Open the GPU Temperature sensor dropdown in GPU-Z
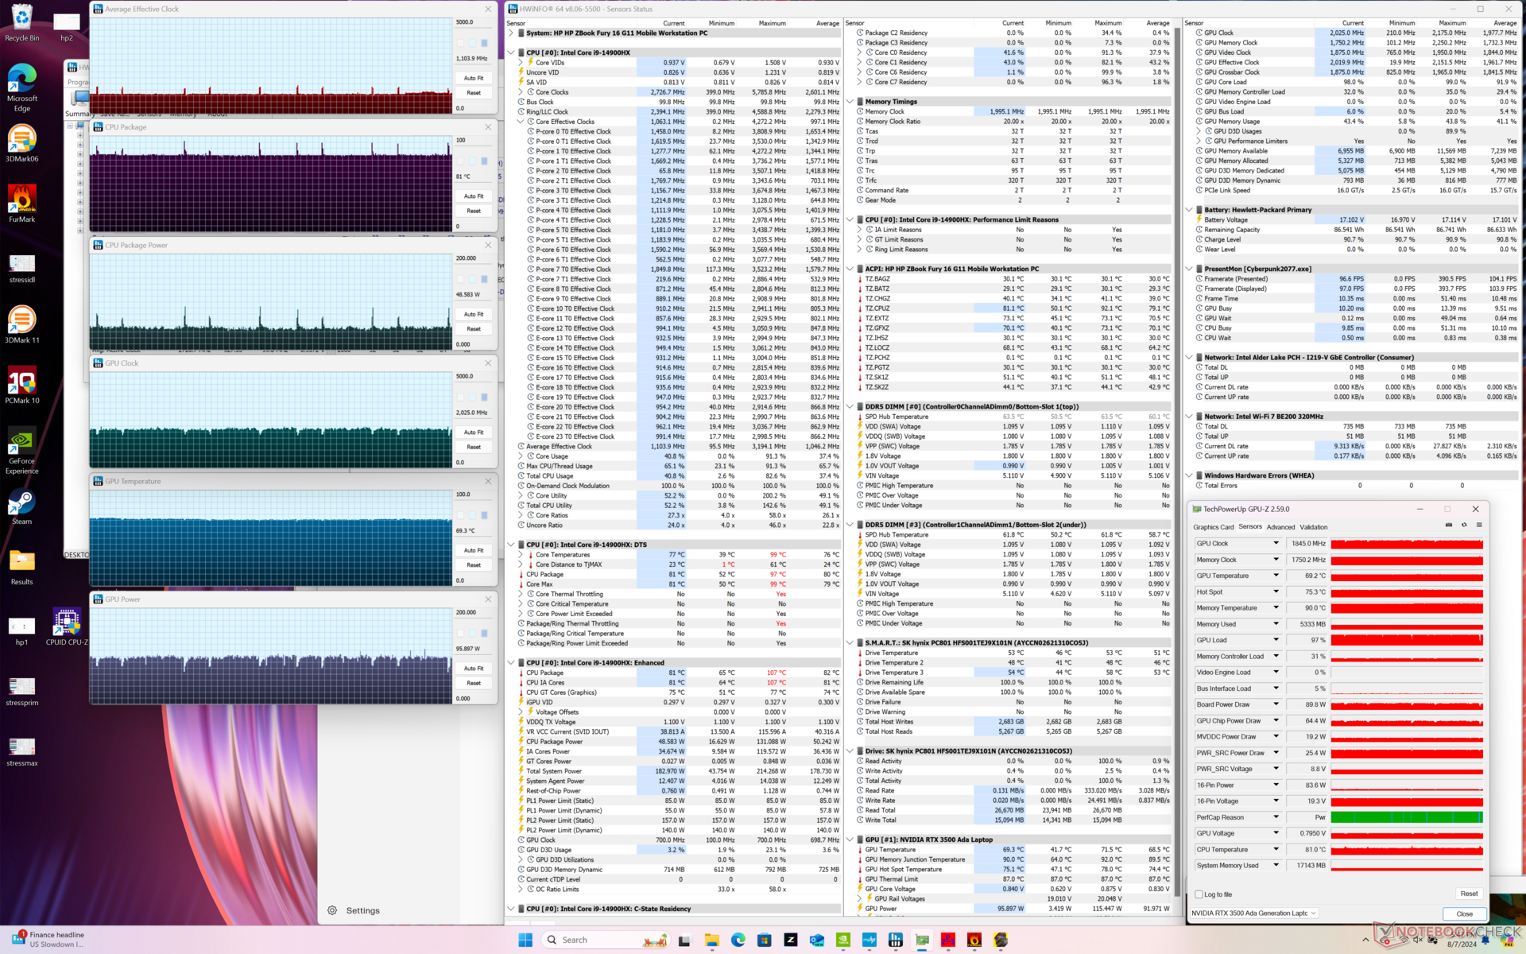The width and height of the screenshot is (1526, 954). (1276, 576)
